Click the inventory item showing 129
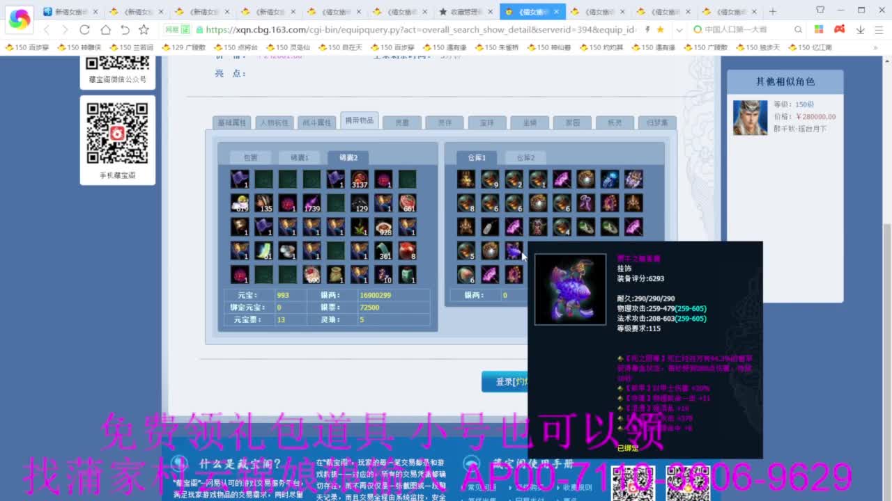 (360, 203)
